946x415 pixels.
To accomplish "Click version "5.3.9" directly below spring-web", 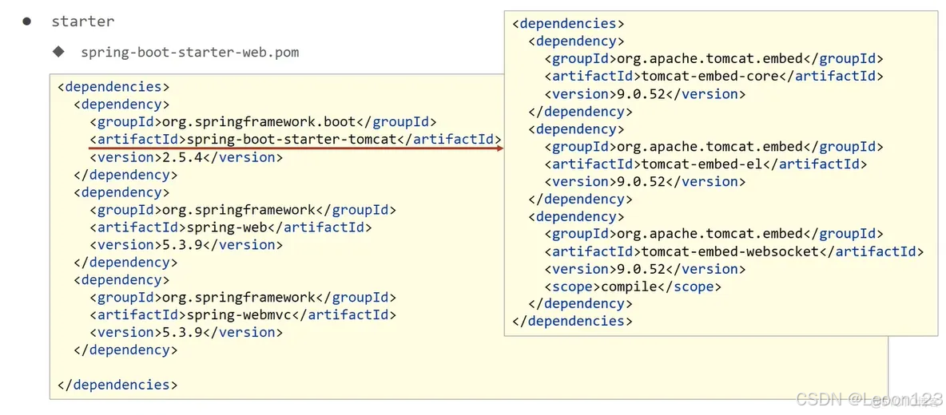I will 186,244.
